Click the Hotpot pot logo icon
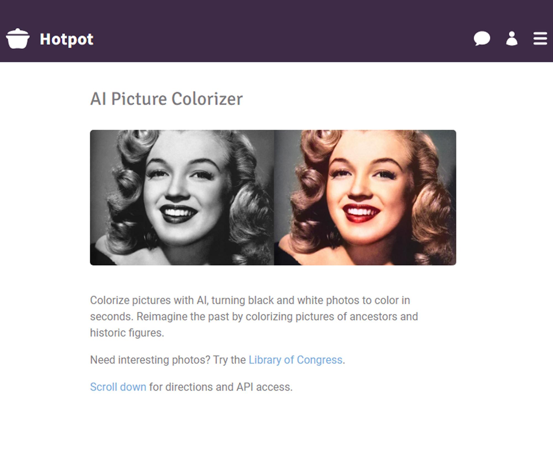Image resolution: width=553 pixels, height=462 pixels. pos(18,39)
